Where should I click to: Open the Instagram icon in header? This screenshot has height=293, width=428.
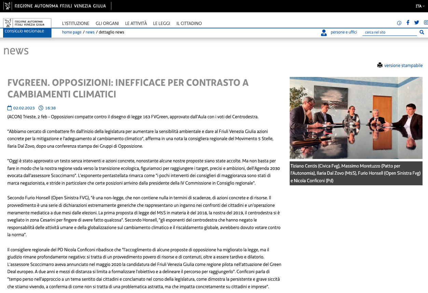click(x=426, y=23)
